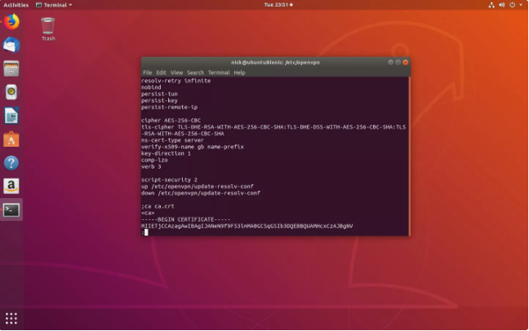The height and width of the screenshot is (331, 529).
Task: Click the 'ns-cert-type server' line
Action: [172, 140]
